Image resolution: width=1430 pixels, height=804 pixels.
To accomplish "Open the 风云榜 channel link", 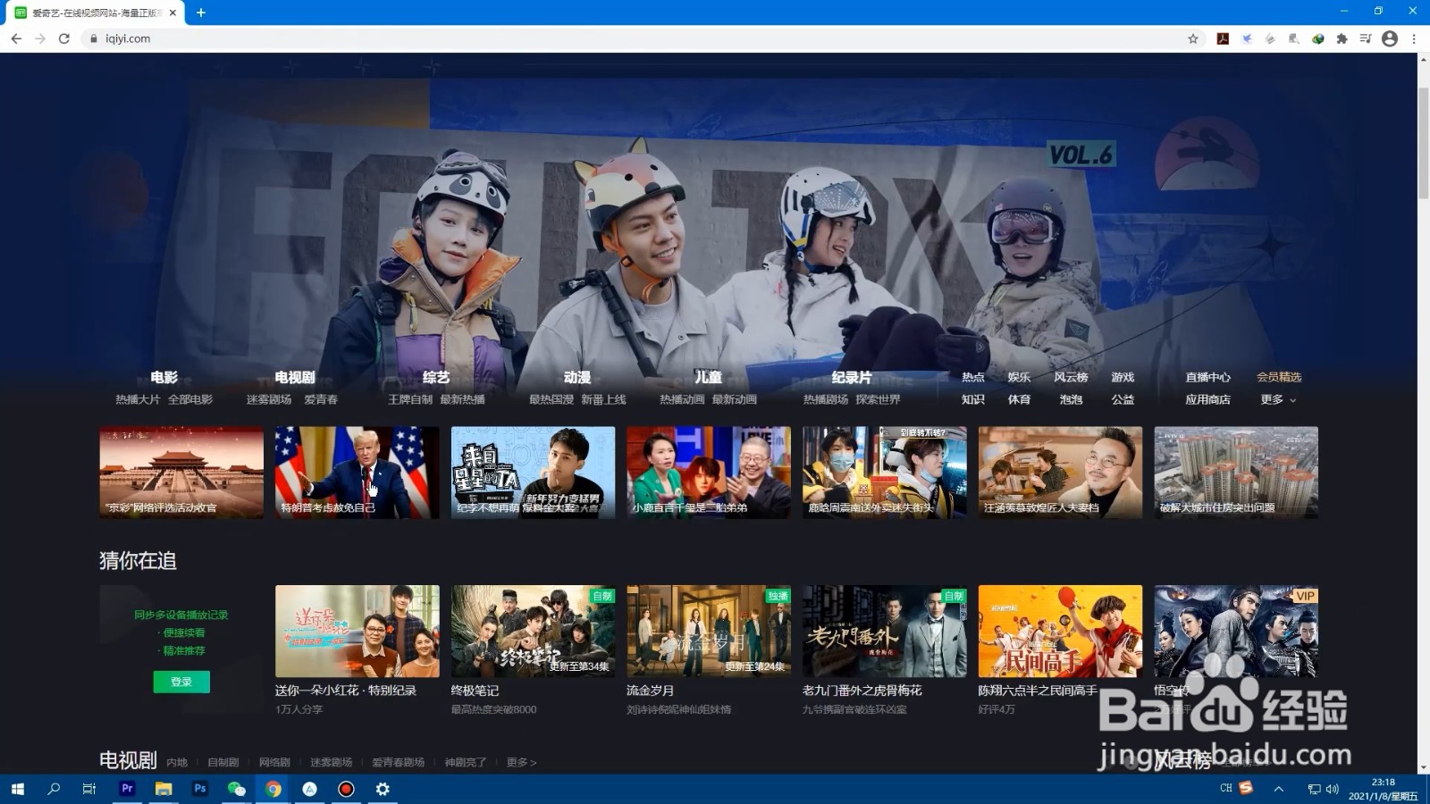I will pyautogui.click(x=1071, y=377).
